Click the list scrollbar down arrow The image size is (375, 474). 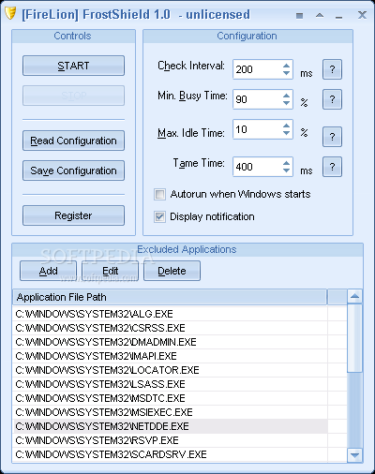pos(354,455)
